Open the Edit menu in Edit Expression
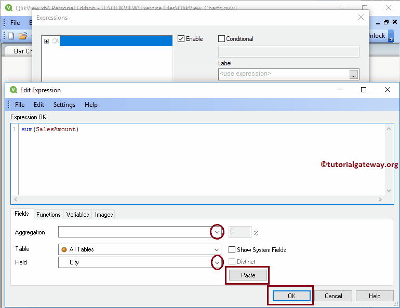The image size is (400, 308). click(x=39, y=105)
